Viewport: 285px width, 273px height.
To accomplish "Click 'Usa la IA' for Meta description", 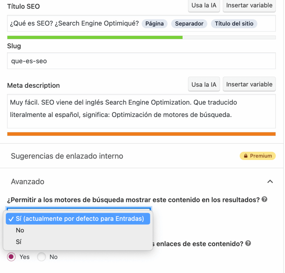I will click(204, 84).
